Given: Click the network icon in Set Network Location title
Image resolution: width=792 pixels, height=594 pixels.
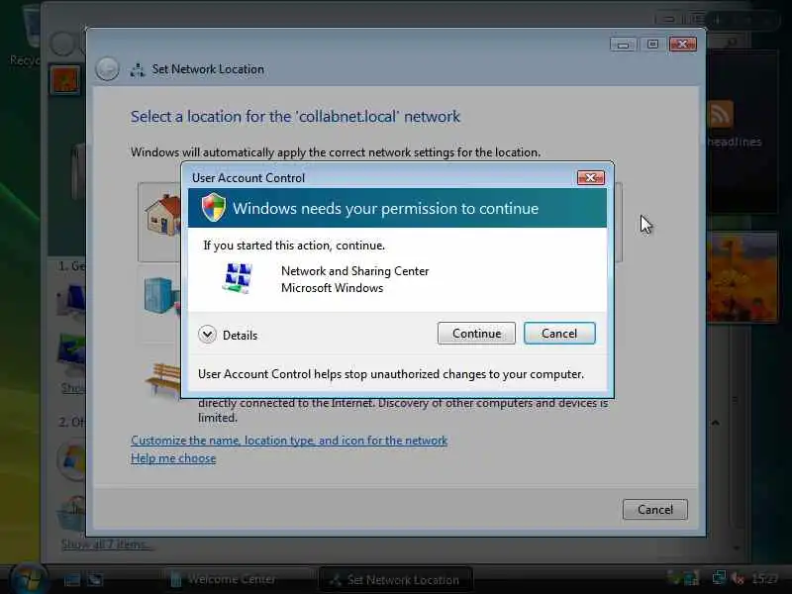Looking at the screenshot, I should click(137, 69).
